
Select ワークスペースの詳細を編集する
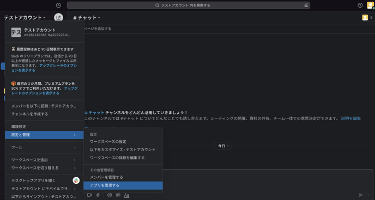click(123, 158)
